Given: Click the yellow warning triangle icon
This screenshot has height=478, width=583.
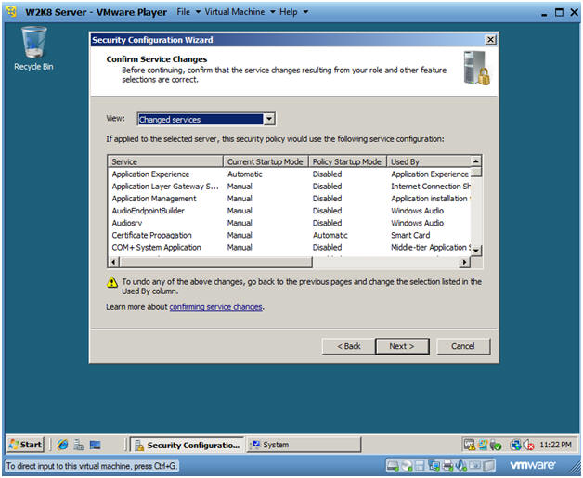Looking at the screenshot, I should point(112,282).
